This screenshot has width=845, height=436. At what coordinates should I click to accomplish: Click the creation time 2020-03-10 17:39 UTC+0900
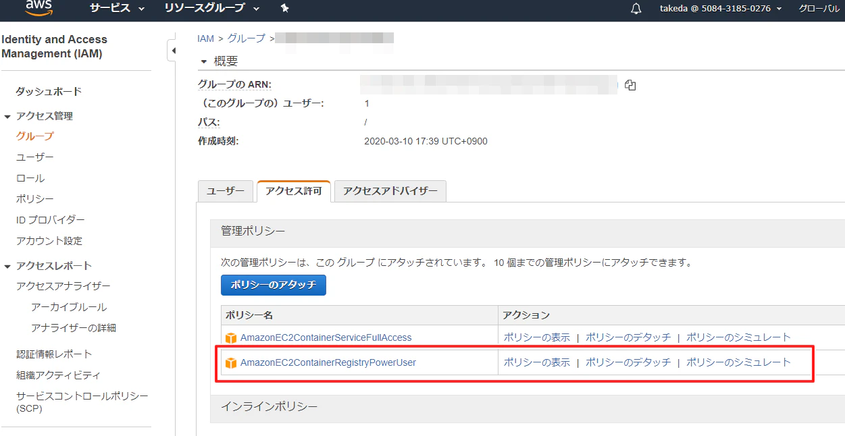426,141
